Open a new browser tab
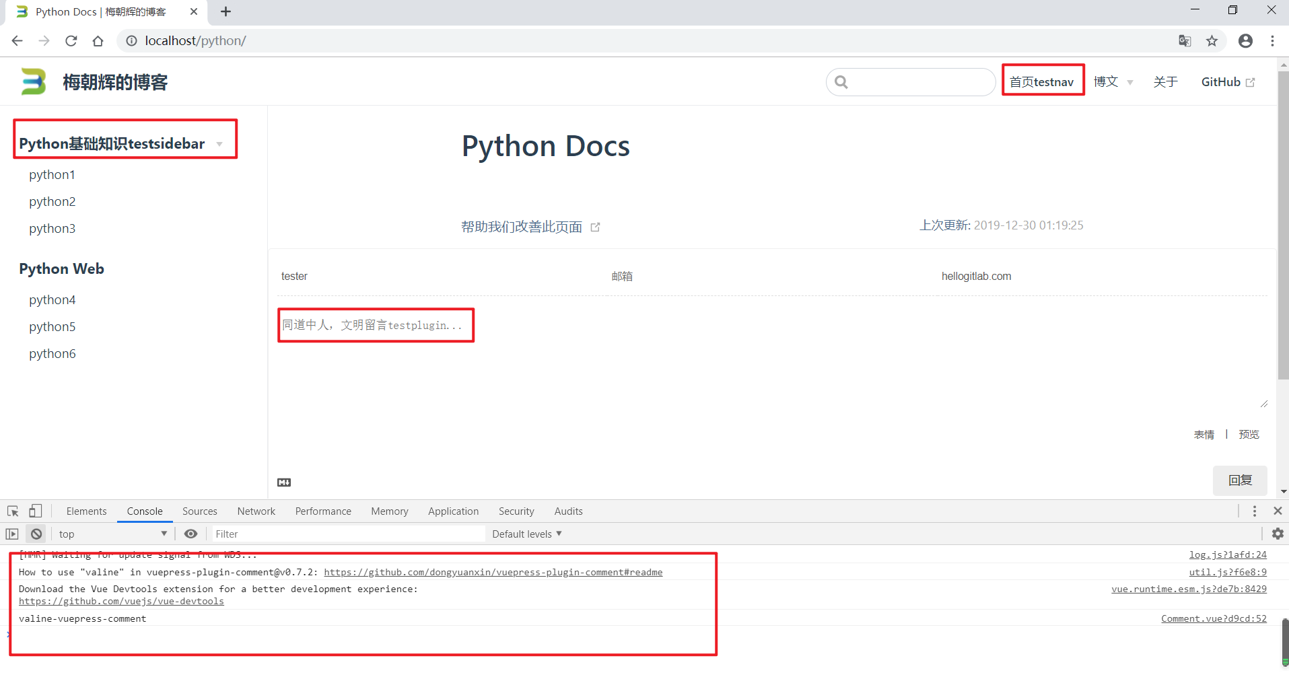 226,11
